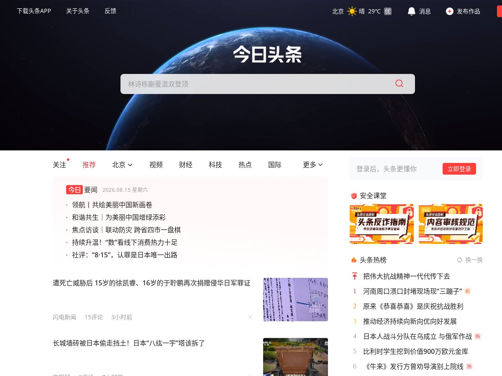This screenshot has width=502, height=376.
Task: Click the 今日 red badge in 要闻 header
Action: click(x=74, y=190)
